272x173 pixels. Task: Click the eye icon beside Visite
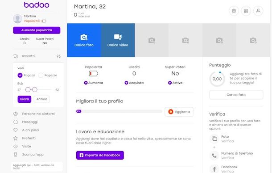[x=16, y=146]
